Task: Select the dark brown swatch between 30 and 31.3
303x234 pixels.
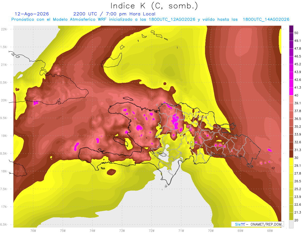Action: click(x=291, y=154)
